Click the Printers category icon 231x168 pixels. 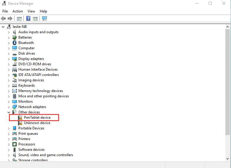15,139
